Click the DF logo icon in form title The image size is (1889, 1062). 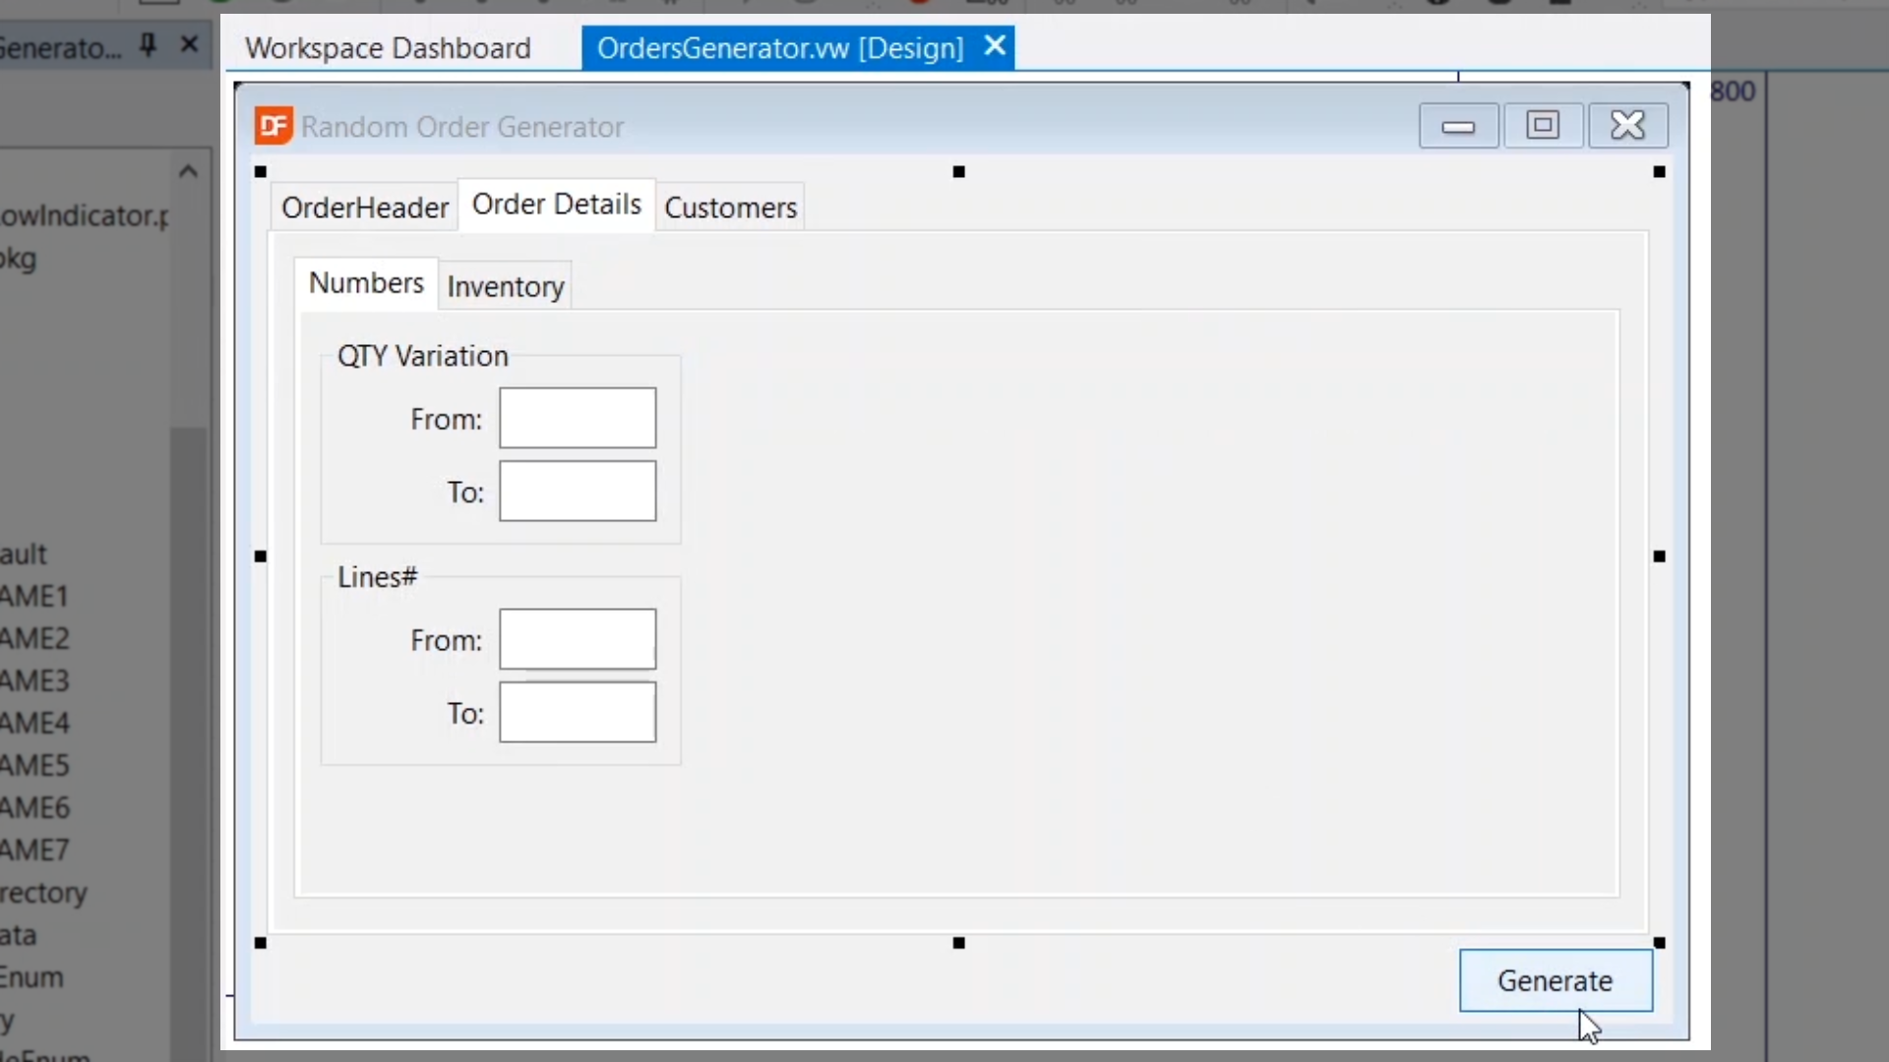pyautogui.click(x=274, y=126)
